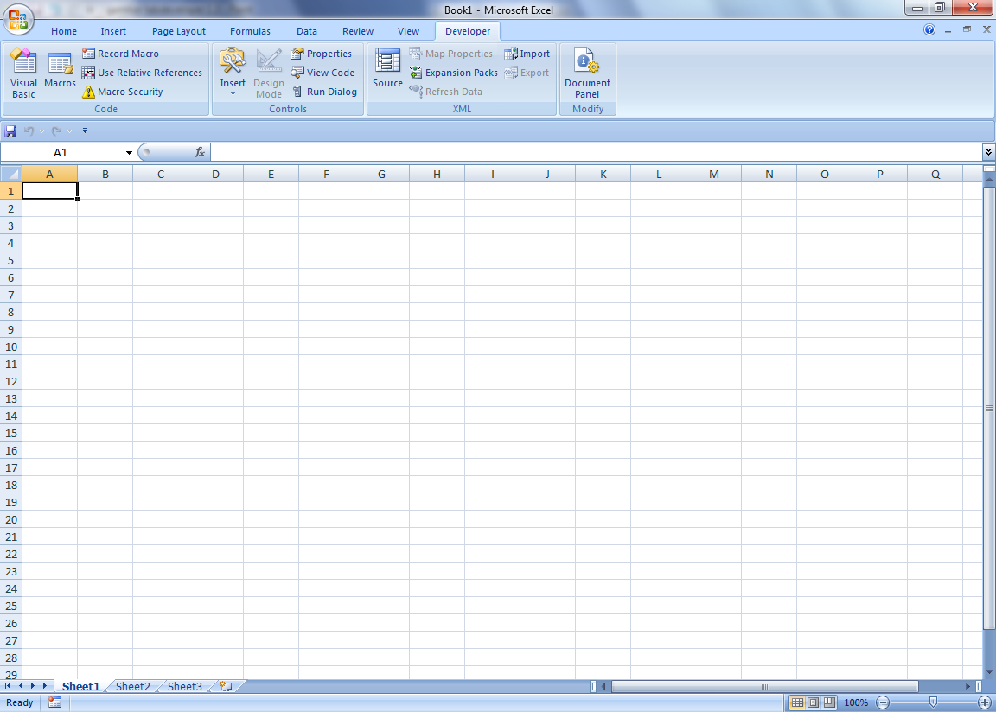Open the Visual Basic editor

[x=23, y=73]
